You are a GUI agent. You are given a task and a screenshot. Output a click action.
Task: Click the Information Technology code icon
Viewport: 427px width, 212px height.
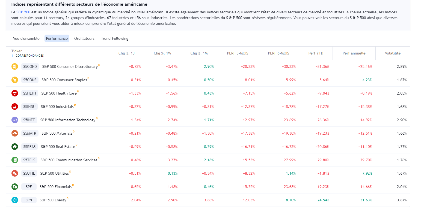pyautogui.click(x=15, y=120)
